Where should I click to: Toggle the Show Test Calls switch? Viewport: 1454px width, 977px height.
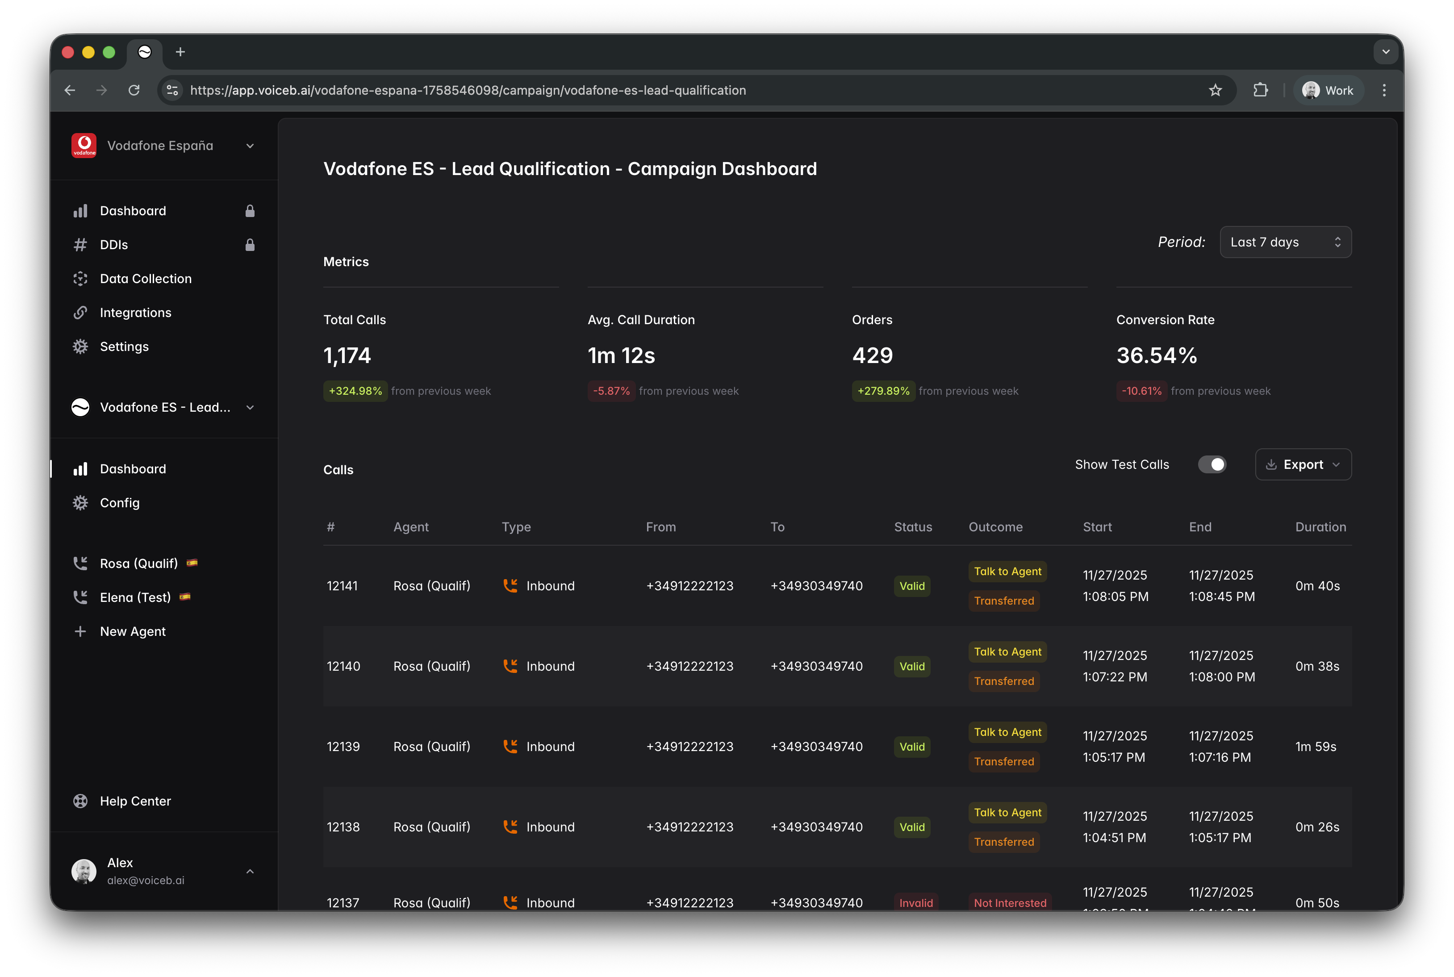pyautogui.click(x=1212, y=465)
